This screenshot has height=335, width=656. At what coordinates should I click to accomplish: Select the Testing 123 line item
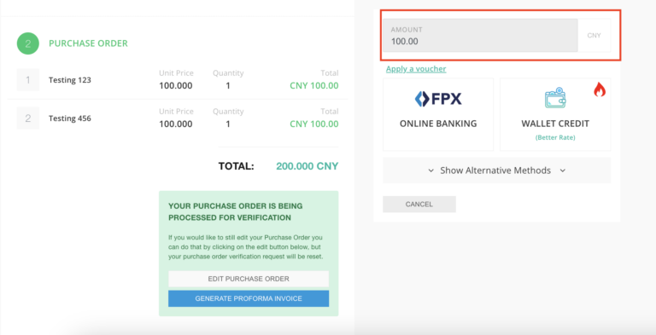click(178, 80)
